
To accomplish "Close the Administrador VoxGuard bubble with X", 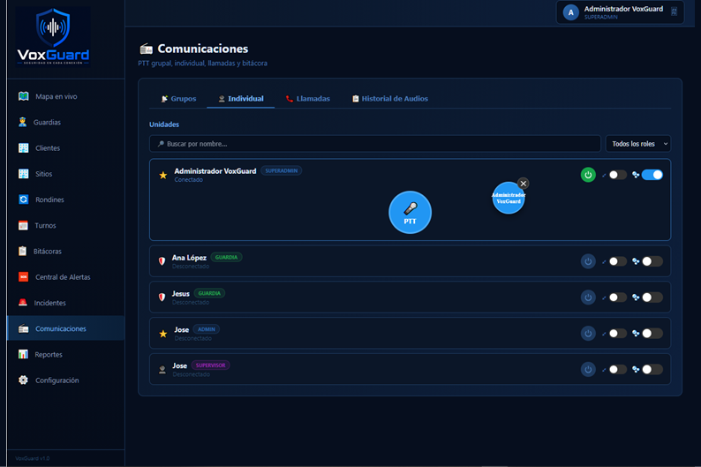I will pyautogui.click(x=523, y=184).
